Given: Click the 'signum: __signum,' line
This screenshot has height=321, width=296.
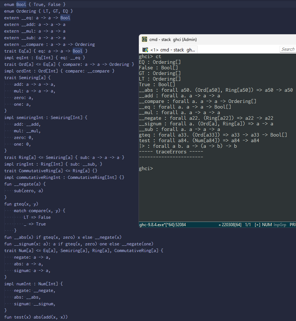Looking at the screenshot, I should coord(35,304).
